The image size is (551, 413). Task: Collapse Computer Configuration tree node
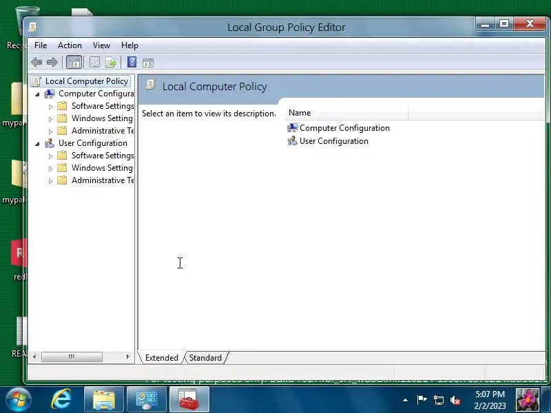(37, 94)
